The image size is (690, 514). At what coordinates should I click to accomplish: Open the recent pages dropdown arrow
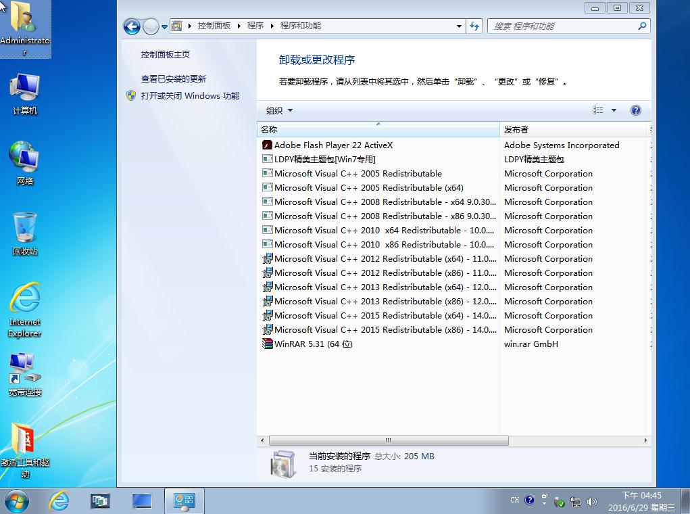tap(164, 27)
